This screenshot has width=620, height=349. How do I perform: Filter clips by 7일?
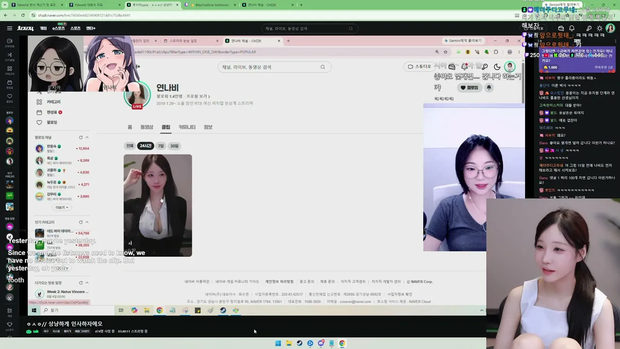(161, 146)
